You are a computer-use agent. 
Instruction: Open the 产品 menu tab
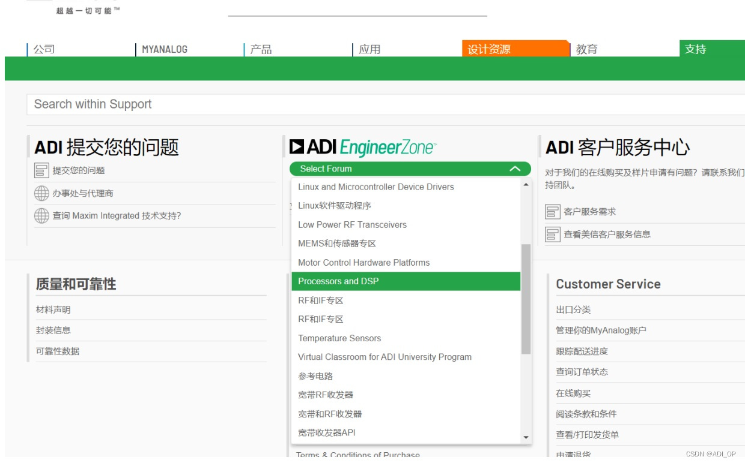(261, 49)
